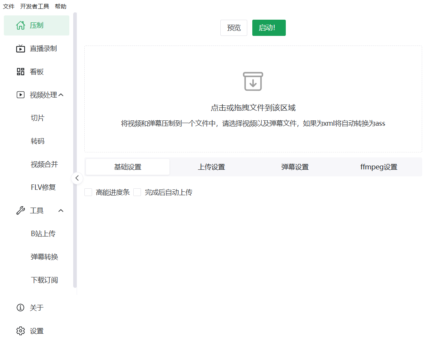Open the 看板 page
This screenshot has height=343, width=426.
pyautogui.click(x=37, y=72)
